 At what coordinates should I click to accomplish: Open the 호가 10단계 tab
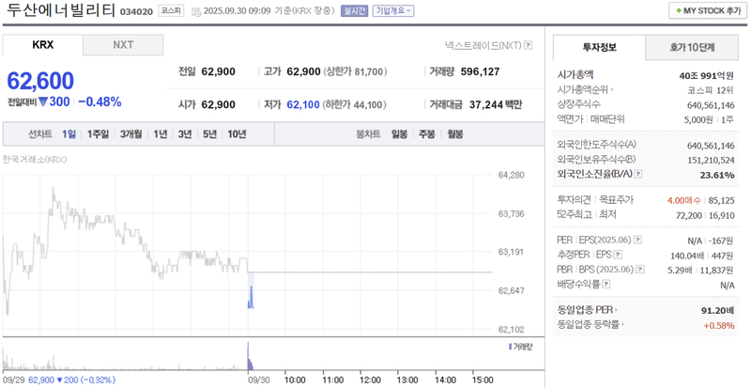692,47
